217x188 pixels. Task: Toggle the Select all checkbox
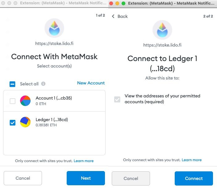(x=12, y=84)
